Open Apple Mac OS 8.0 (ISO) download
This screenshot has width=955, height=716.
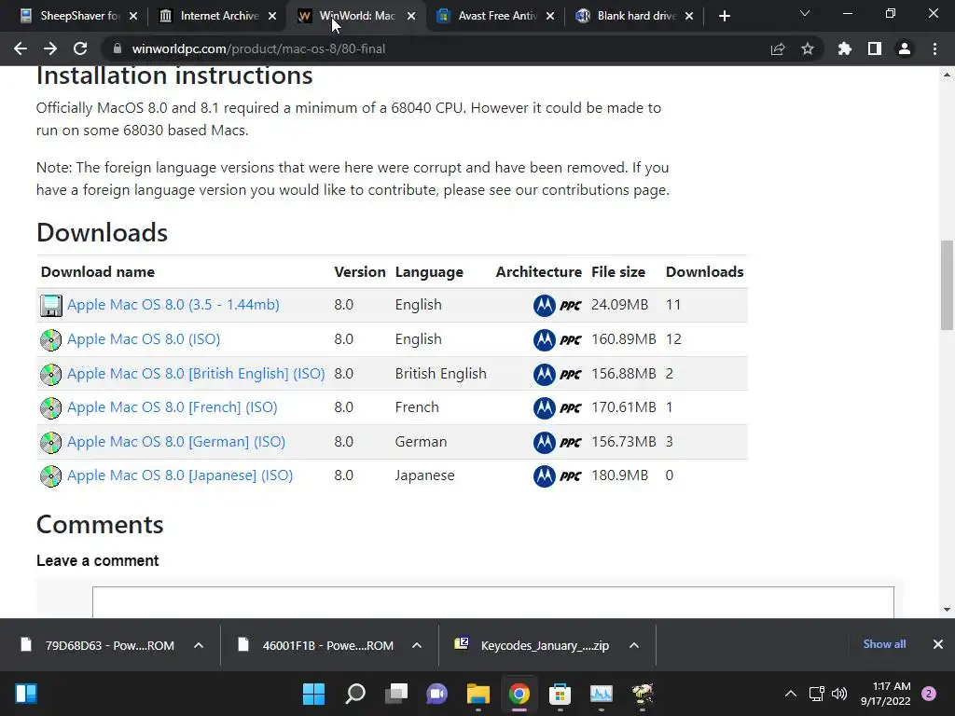coord(144,339)
